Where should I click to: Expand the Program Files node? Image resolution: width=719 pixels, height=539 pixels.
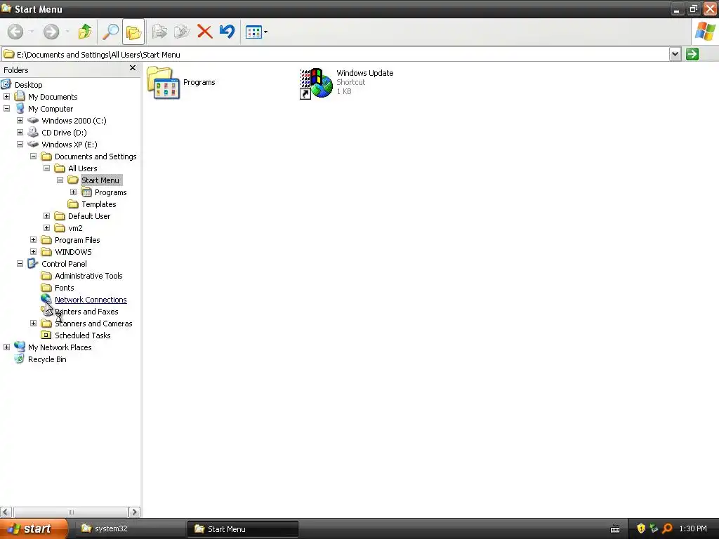tap(33, 240)
